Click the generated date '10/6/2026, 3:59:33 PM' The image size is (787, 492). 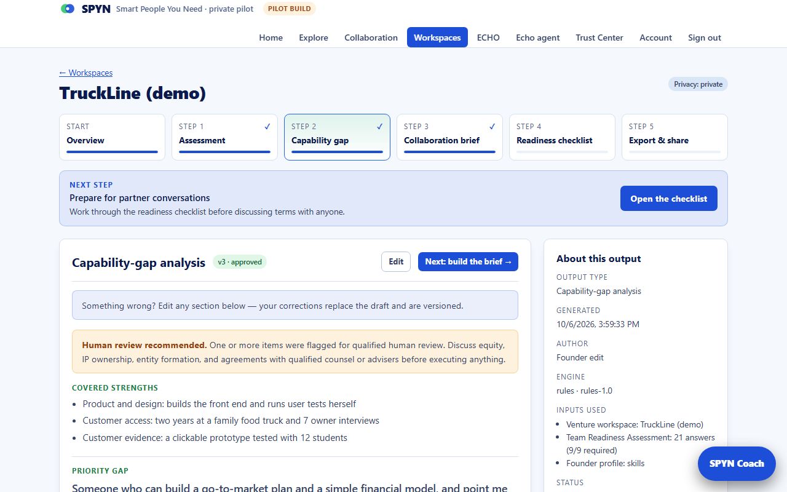tap(598, 324)
